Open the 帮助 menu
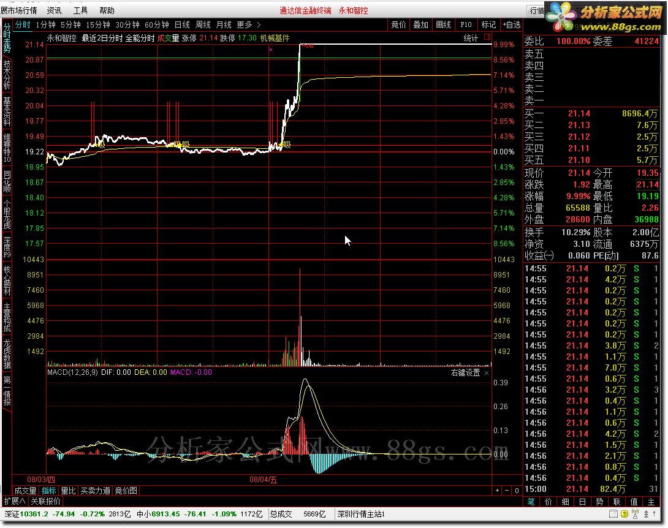Image resolution: width=668 pixels, height=528 pixels. click(107, 10)
